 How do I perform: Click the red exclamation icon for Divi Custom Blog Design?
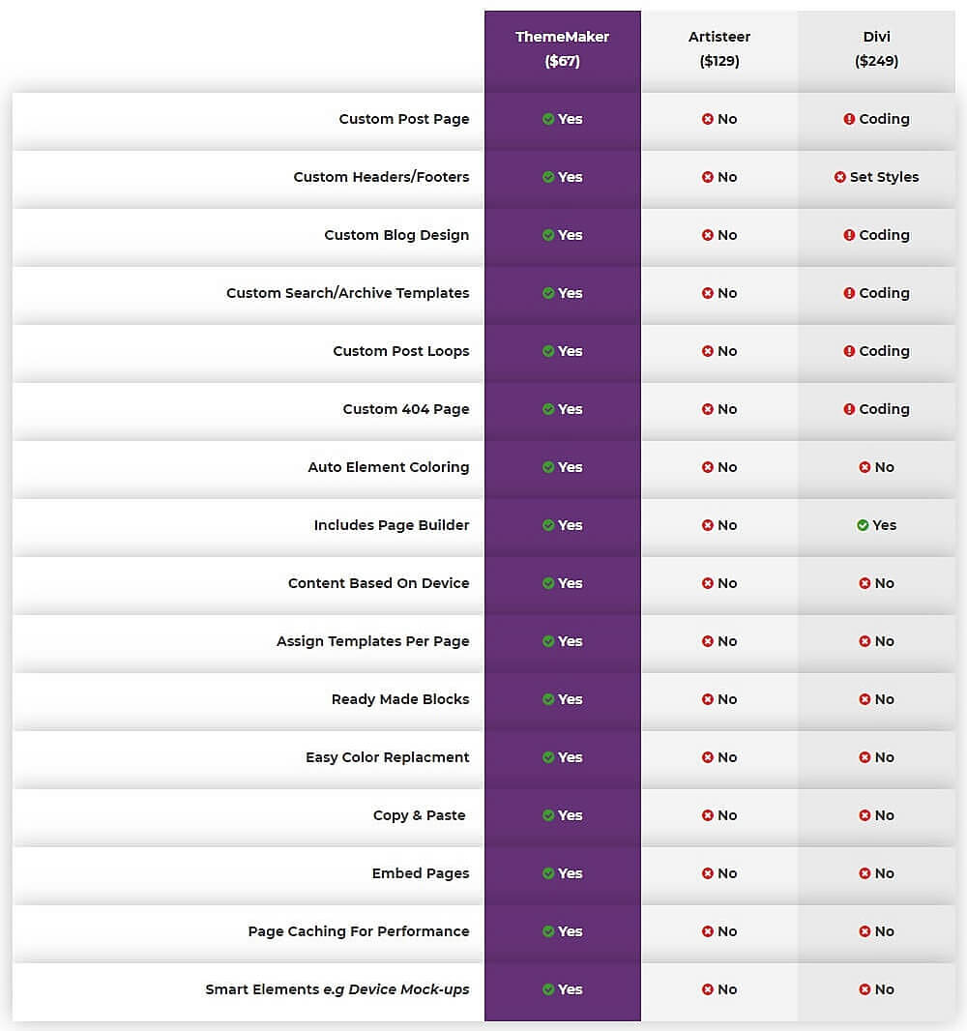pos(849,235)
